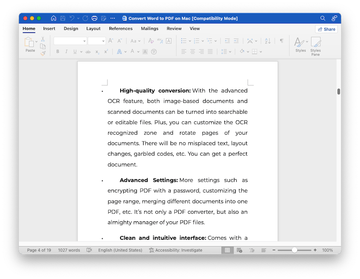This screenshot has height=279, width=360.
Task: Toggle Bold formatting
Action: [58, 52]
